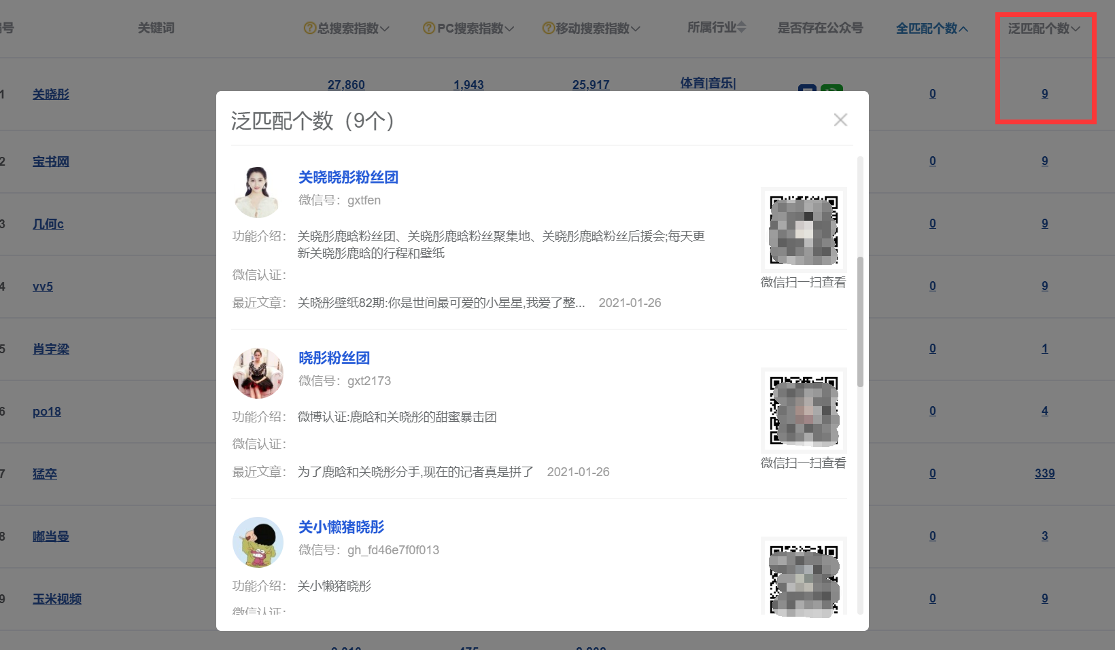Screen dimensions: 1115x650
Task: Open the keyword link po18
Action: [x=46, y=411]
